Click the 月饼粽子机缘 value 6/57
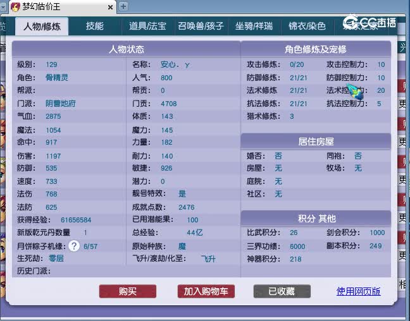This screenshot has width=410, height=321. click(90, 246)
